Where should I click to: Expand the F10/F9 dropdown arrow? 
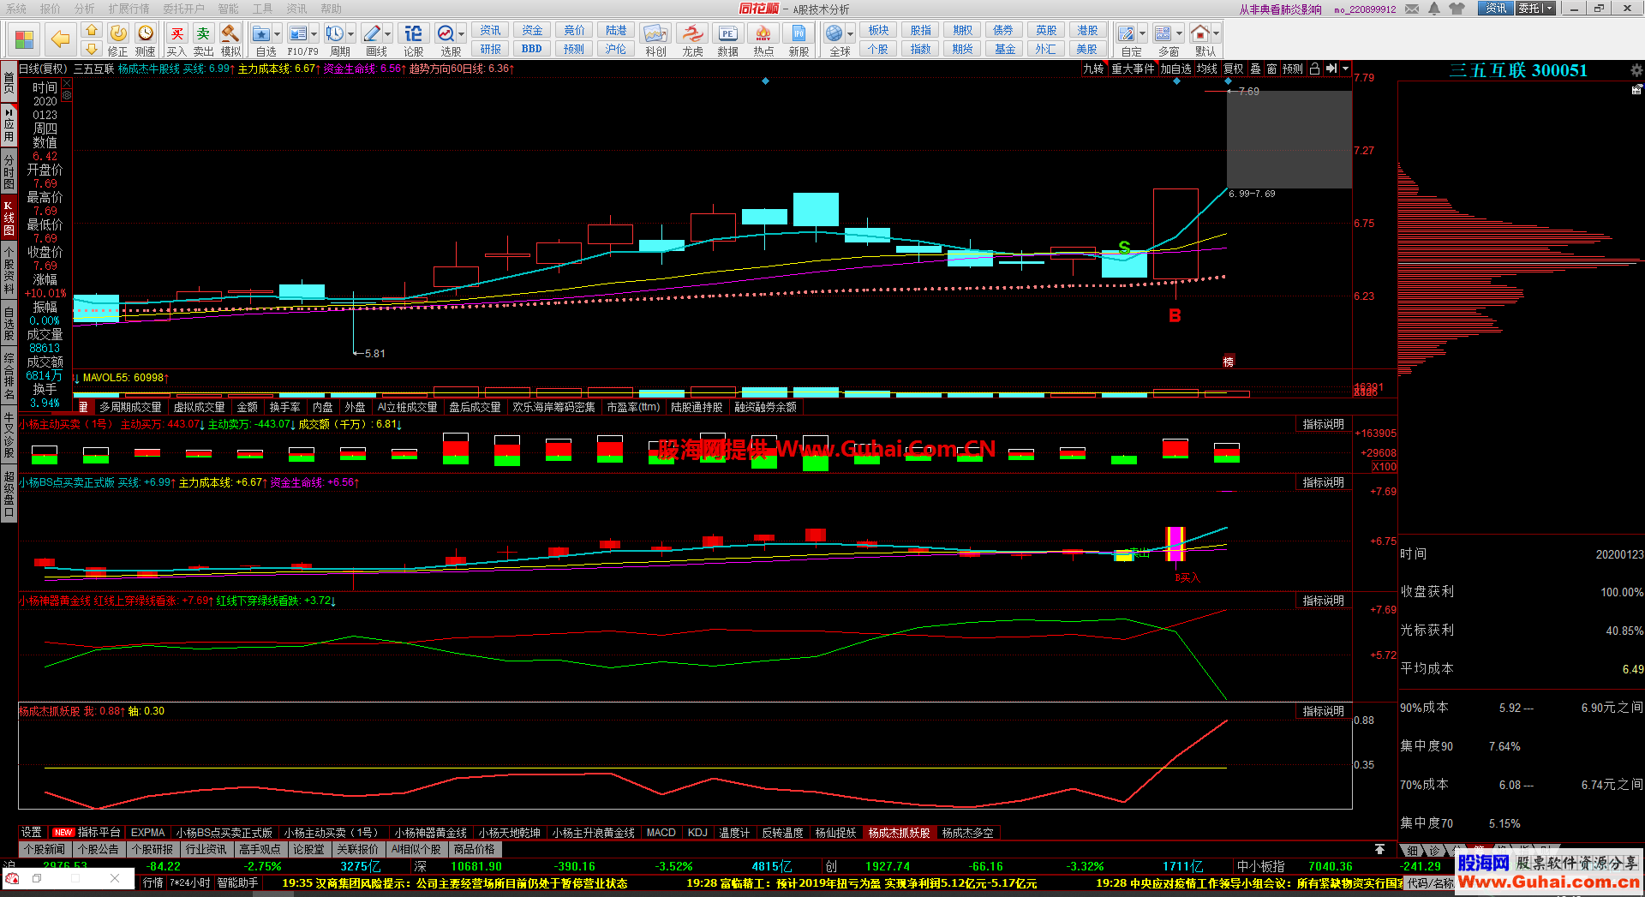click(314, 34)
